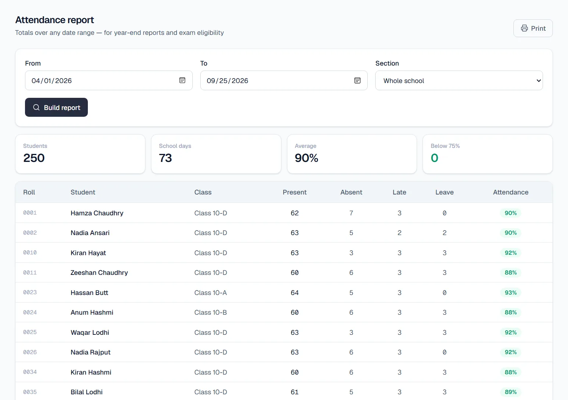Image resolution: width=568 pixels, height=400 pixels.
Task: Click the Student column header
Action: [x=83, y=192]
